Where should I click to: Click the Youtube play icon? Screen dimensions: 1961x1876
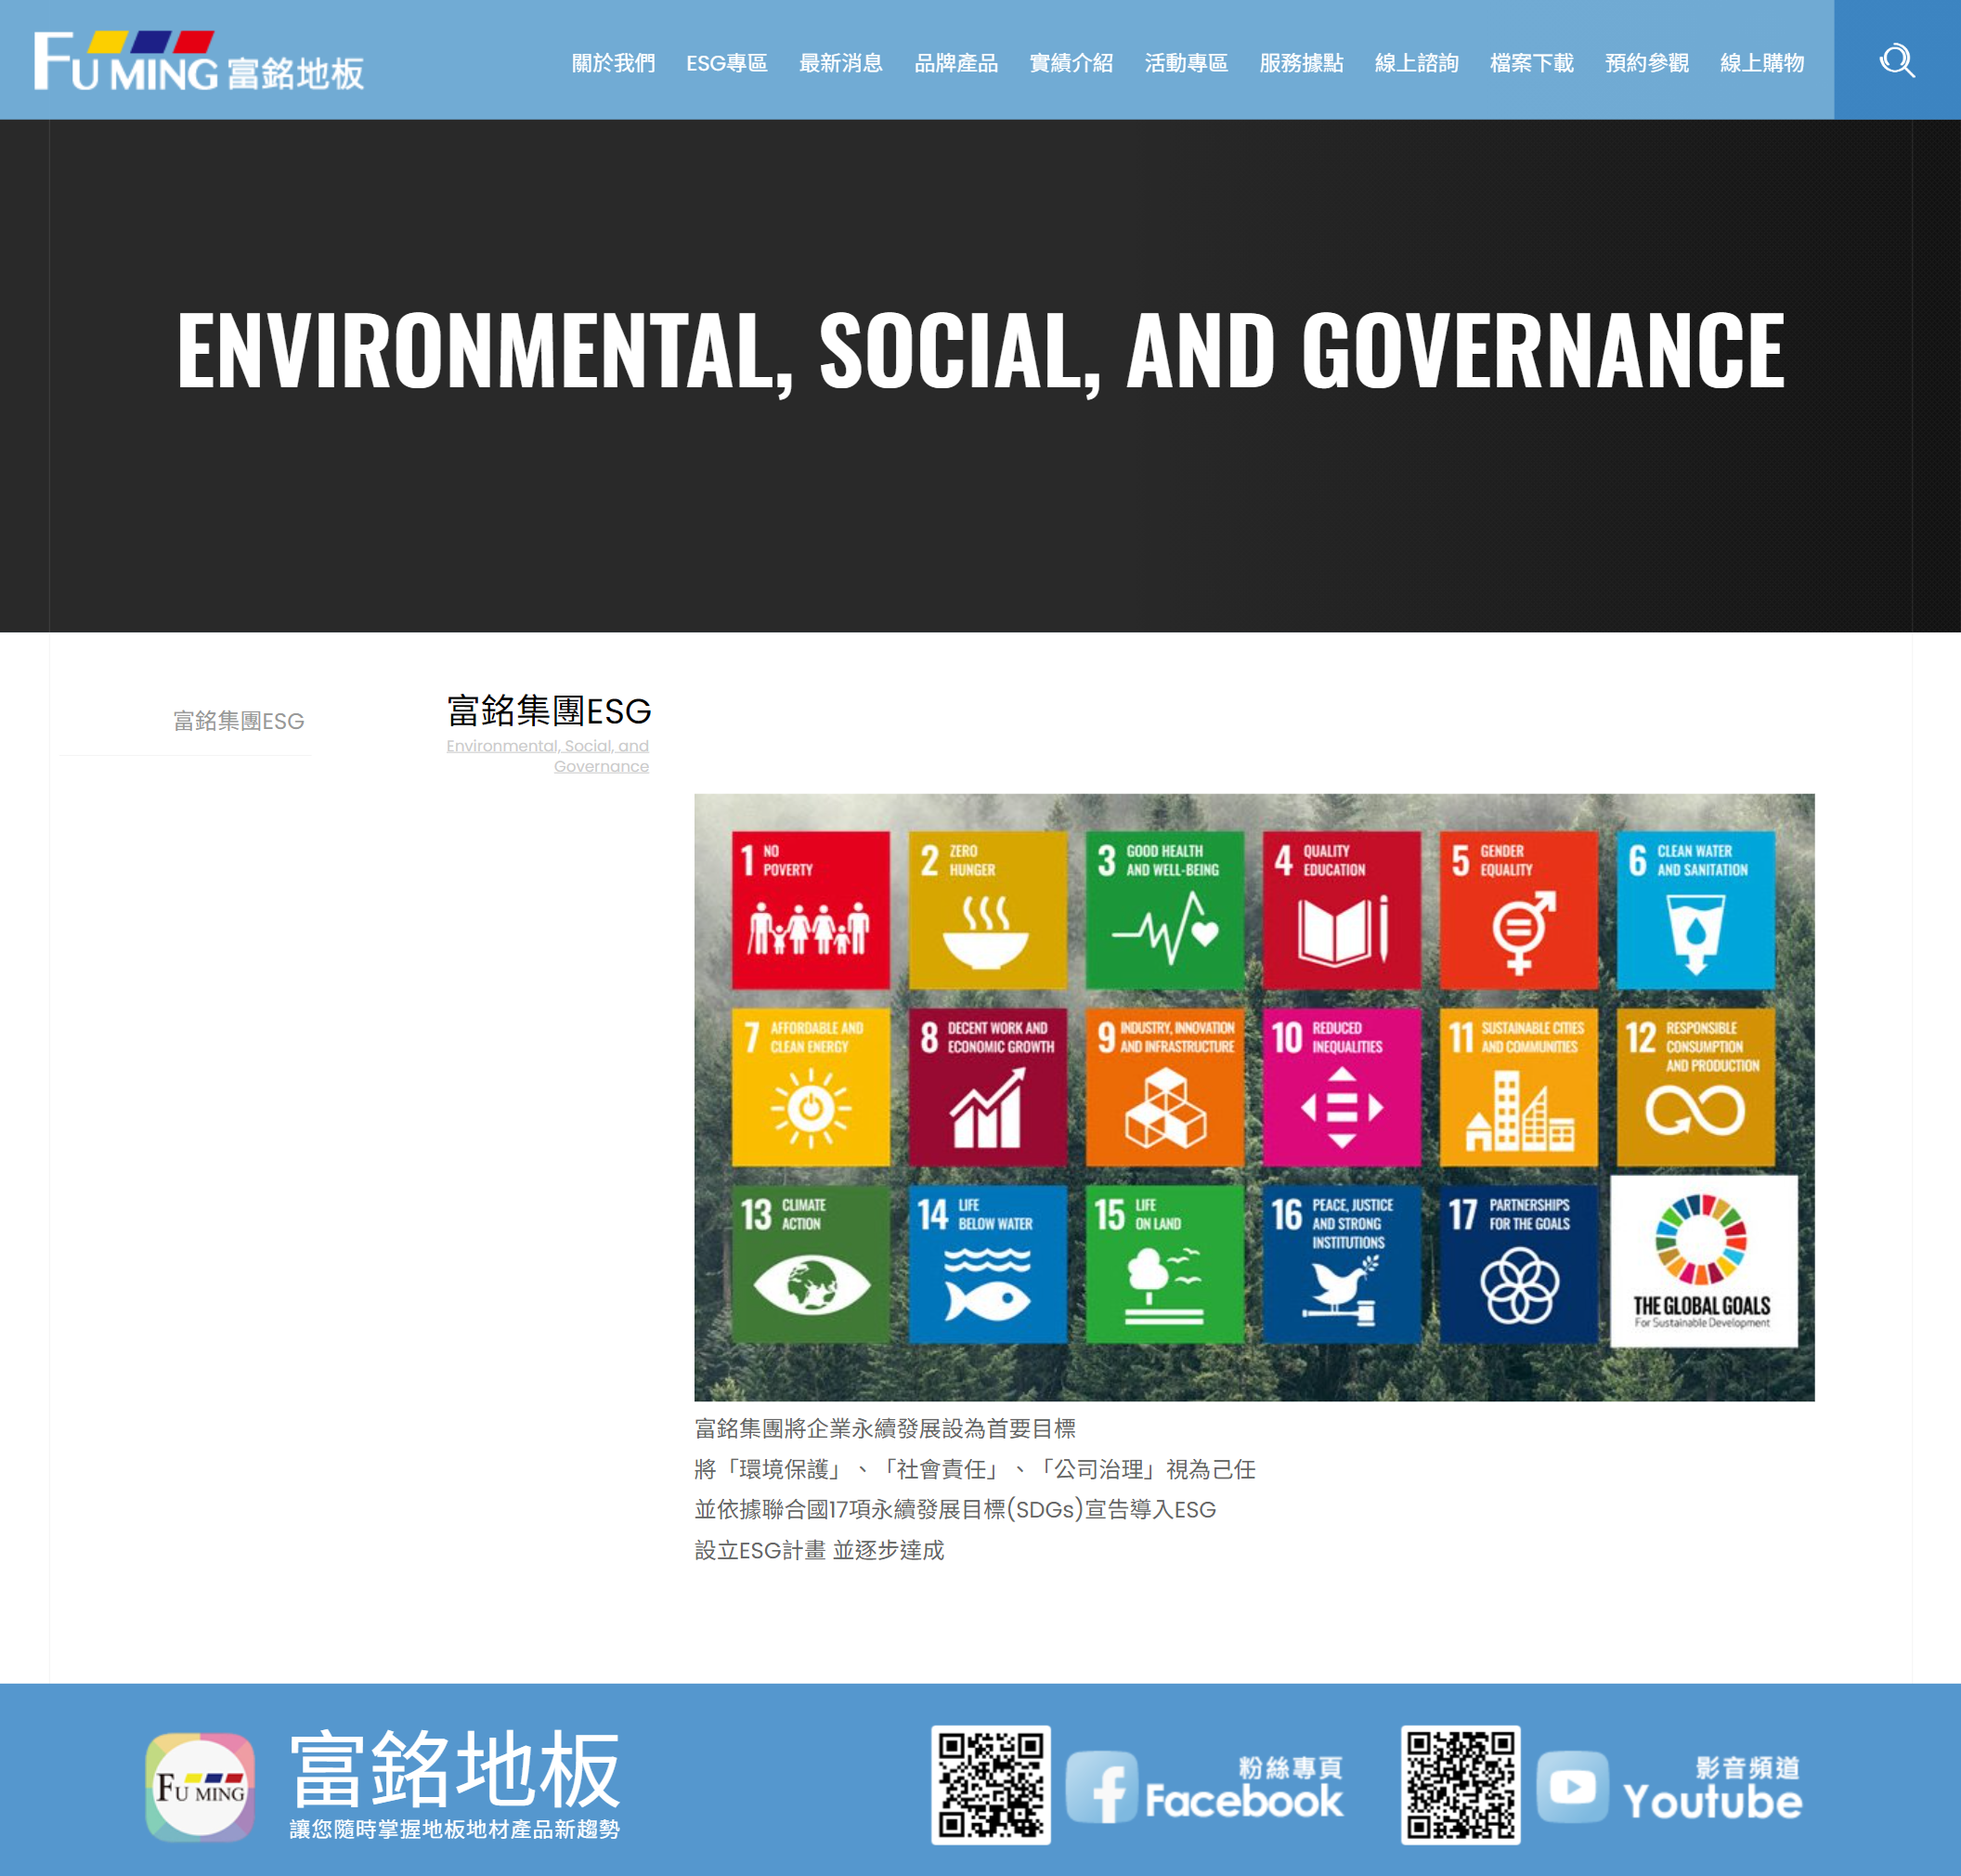point(1573,1787)
